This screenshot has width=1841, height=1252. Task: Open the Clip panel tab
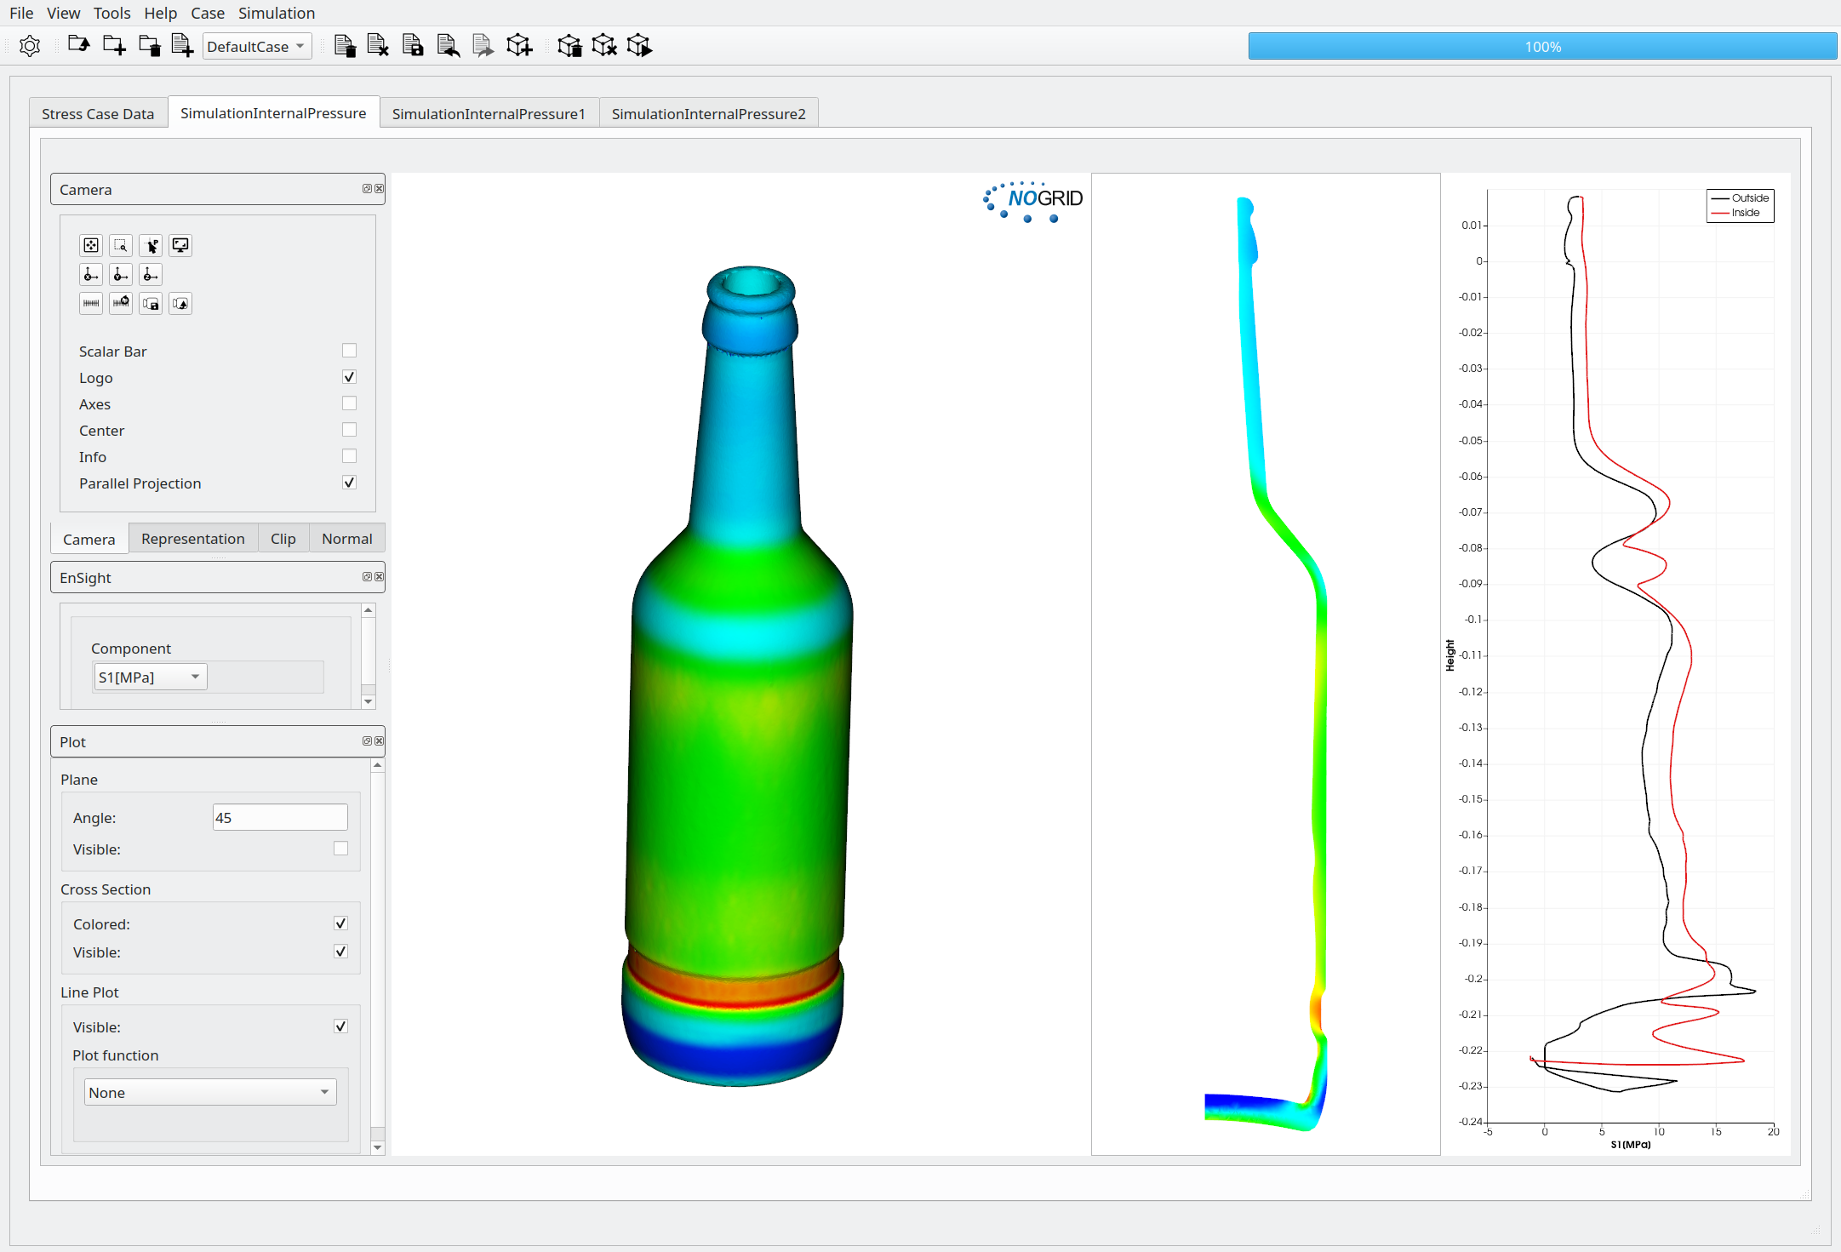pyautogui.click(x=283, y=539)
